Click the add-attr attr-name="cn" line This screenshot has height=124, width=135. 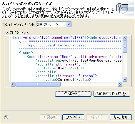[x=61, y=64]
